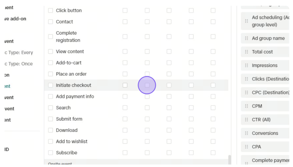Click drag handle beside Ad group name
This screenshot has height=167, width=293.
246,38
